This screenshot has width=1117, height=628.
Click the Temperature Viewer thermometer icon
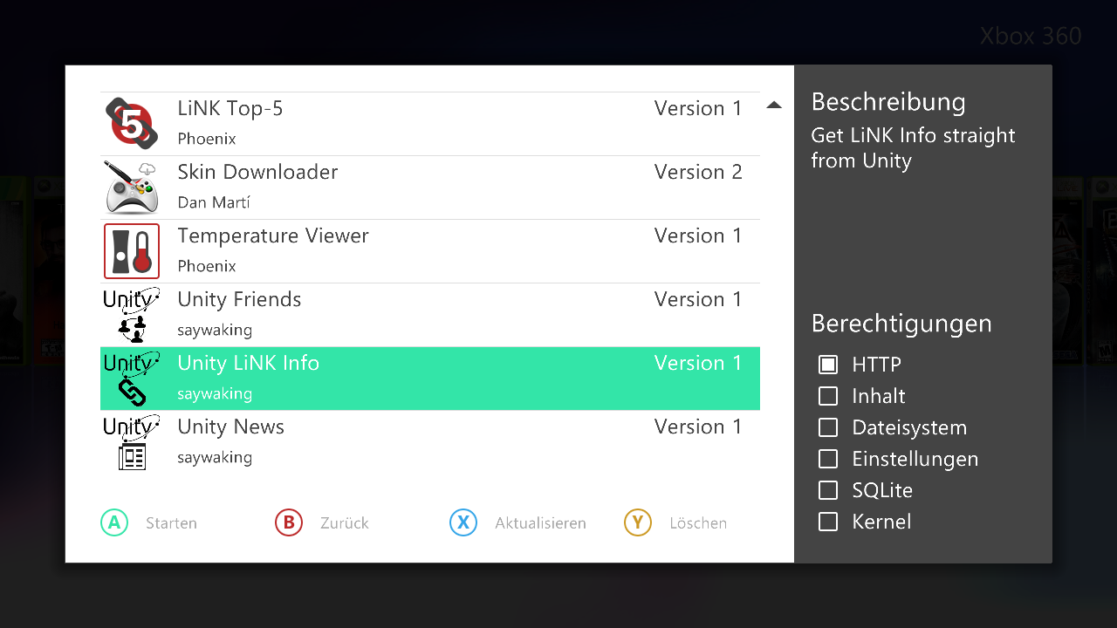coord(132,251)
